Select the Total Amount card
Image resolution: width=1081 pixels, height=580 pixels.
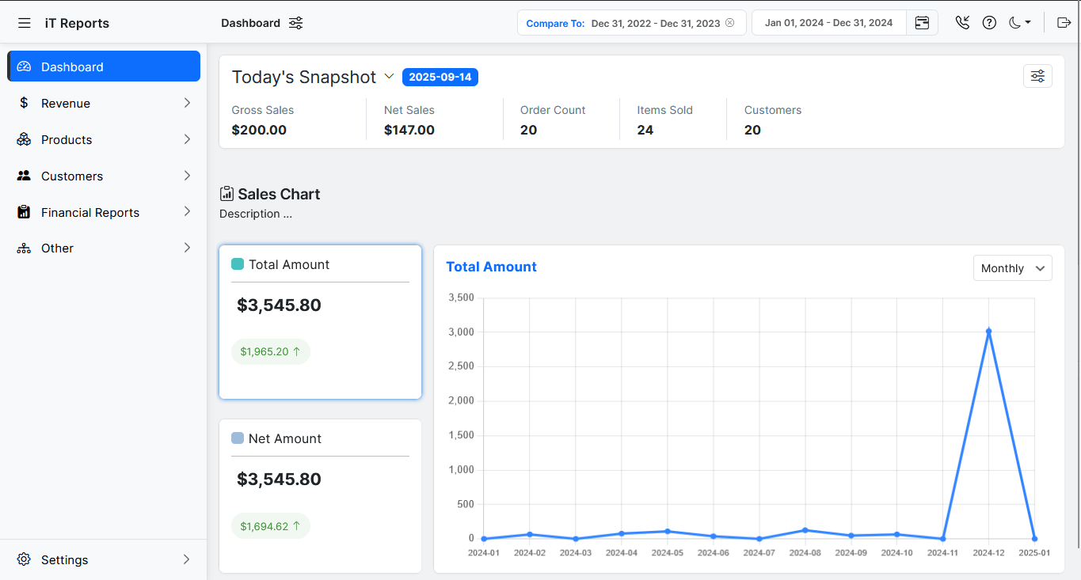click(320, 321)
